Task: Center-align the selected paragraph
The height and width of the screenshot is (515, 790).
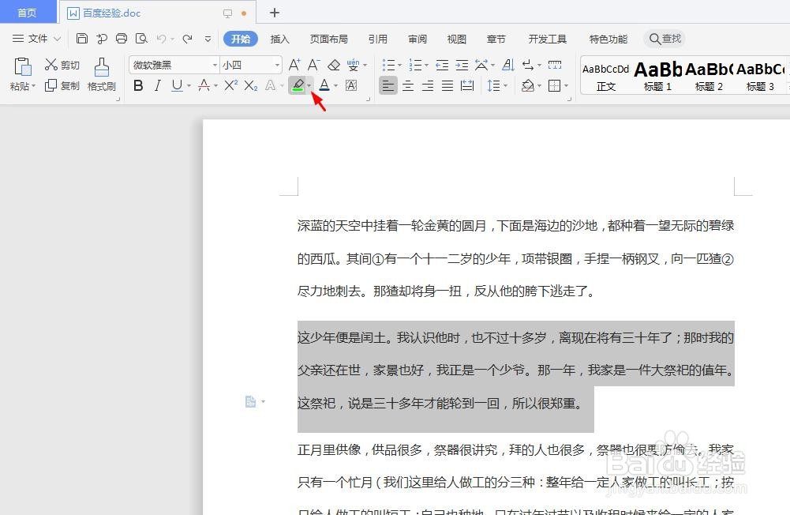Action: point(407,85)
